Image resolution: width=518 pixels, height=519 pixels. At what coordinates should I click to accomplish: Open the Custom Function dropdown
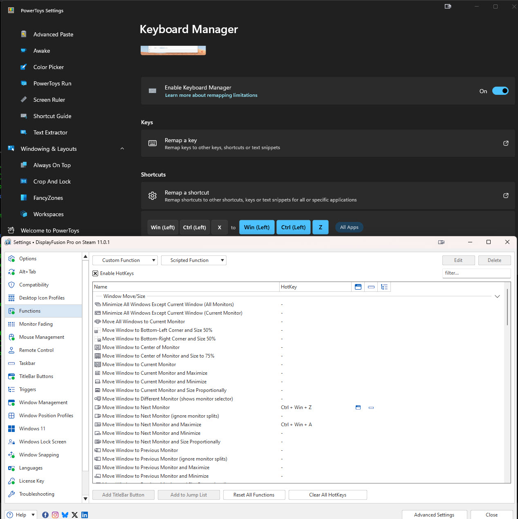point(125,260)
